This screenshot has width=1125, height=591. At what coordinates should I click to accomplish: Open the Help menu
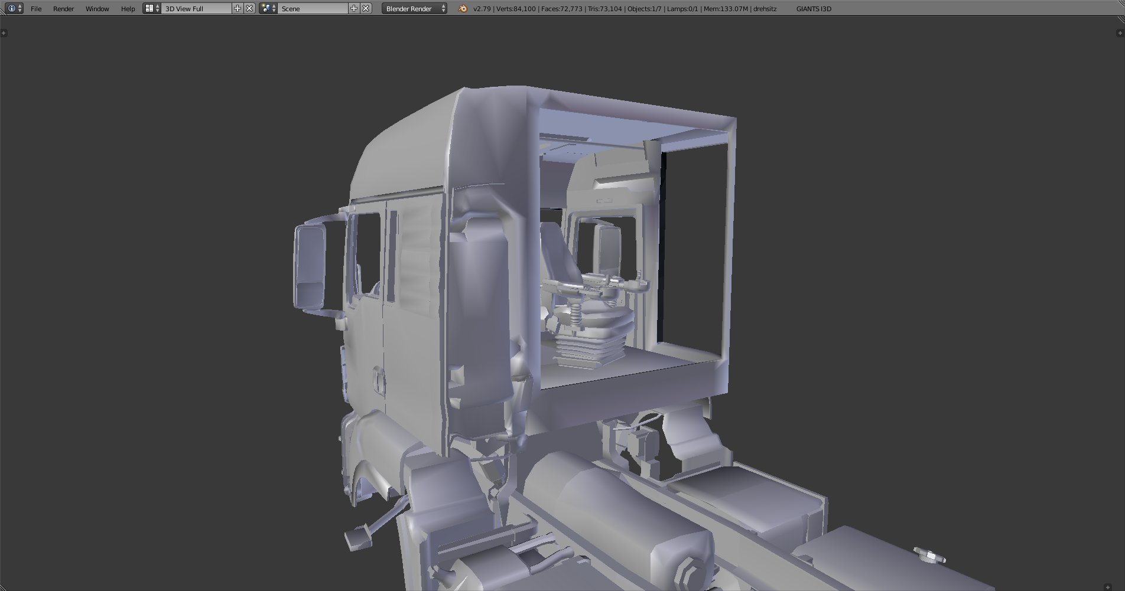pos(128,8)
